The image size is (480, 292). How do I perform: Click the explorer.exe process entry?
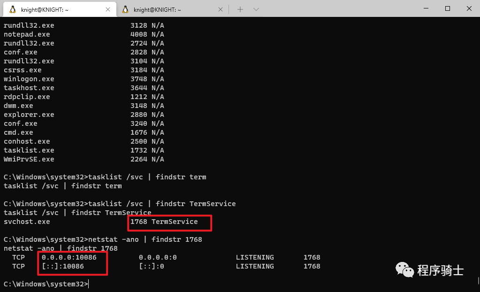(29, 115)
